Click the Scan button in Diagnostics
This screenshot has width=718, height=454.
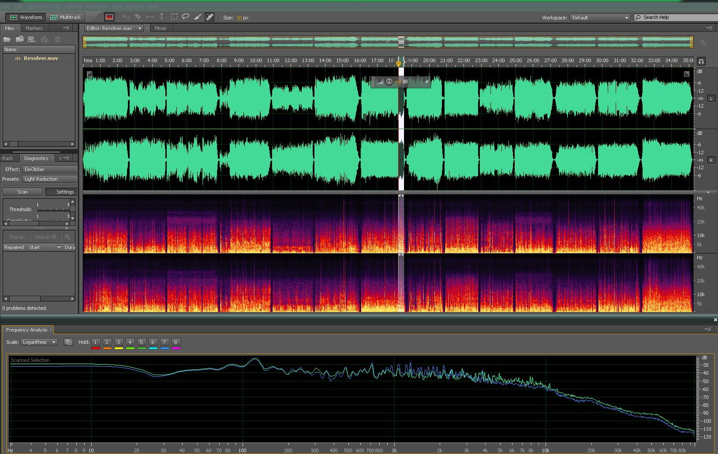coord(22,192)
